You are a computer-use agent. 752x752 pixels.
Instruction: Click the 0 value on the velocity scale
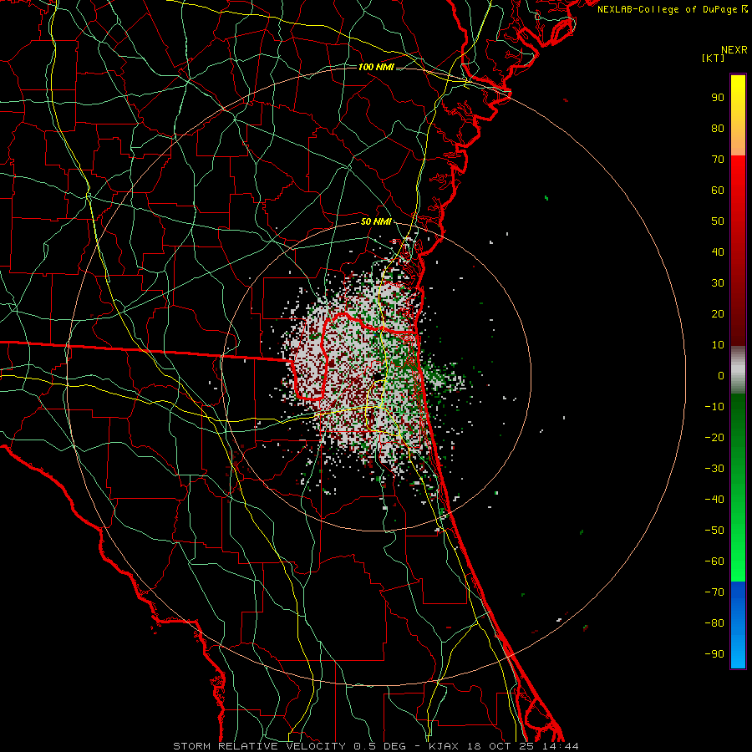click(x=721, y=376)
